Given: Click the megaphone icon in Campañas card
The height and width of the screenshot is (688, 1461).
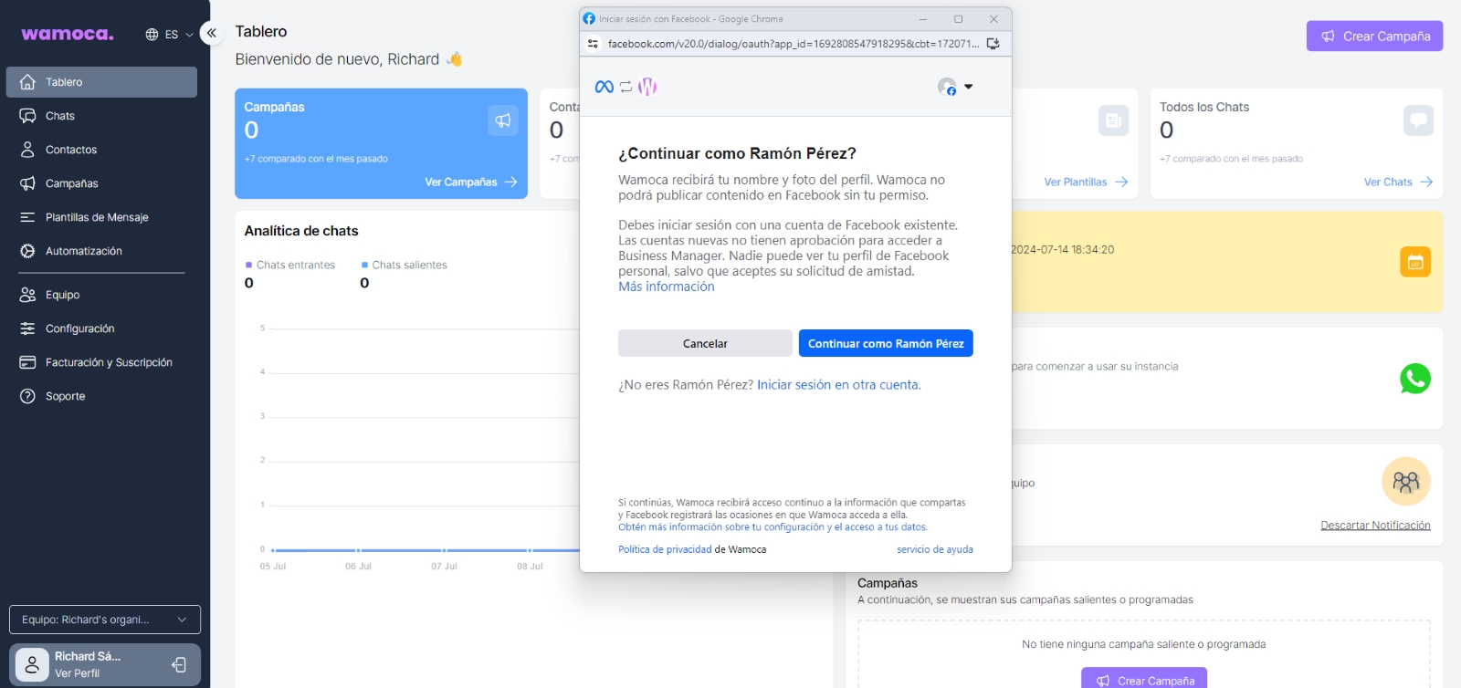Looking at the screenshot, I should click(502, 120).
